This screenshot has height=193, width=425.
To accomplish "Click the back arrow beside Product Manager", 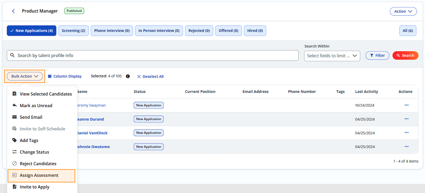I will click(x=13, y=11).
